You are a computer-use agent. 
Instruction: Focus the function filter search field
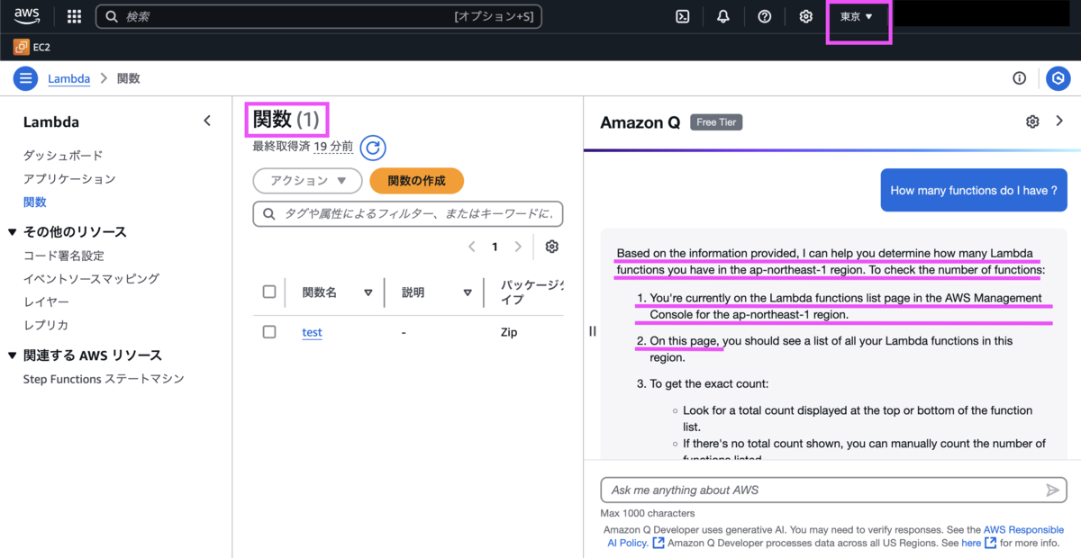point(408,214)
